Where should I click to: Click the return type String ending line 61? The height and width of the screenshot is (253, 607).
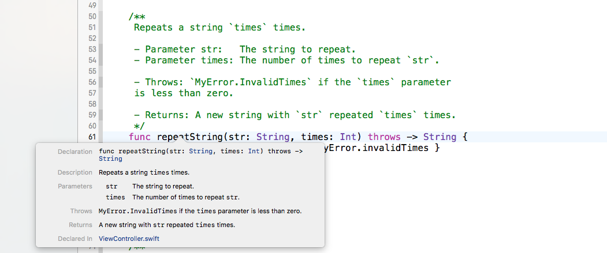(x=440, y=137)
